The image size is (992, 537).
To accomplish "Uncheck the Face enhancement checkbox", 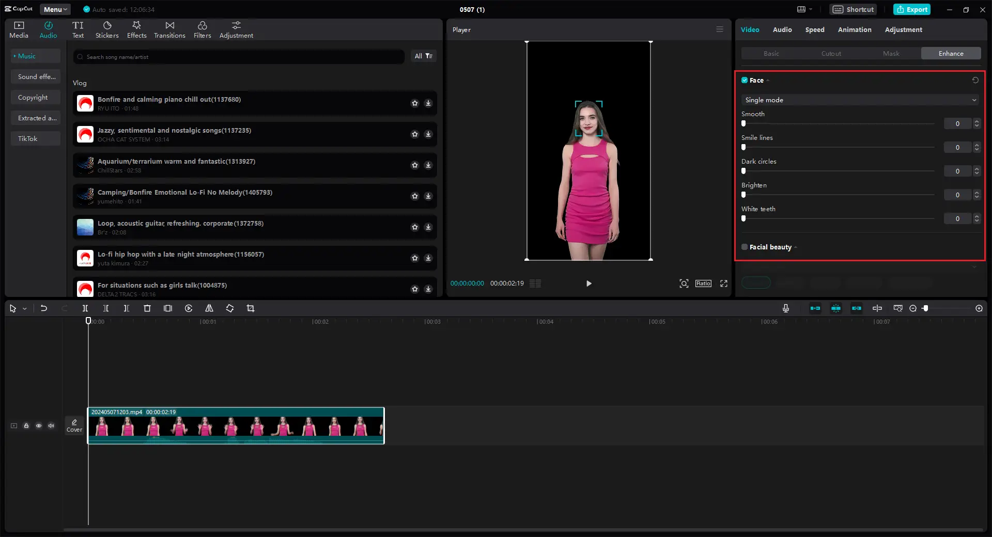I will (744, 80).
